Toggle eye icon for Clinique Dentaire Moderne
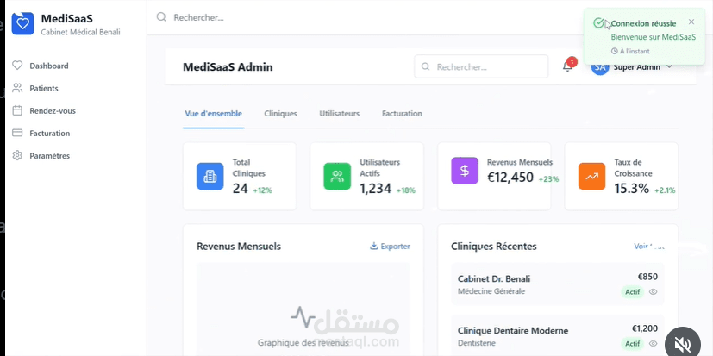The height and width of the screenshot is (356, 713). coord(653,344)
